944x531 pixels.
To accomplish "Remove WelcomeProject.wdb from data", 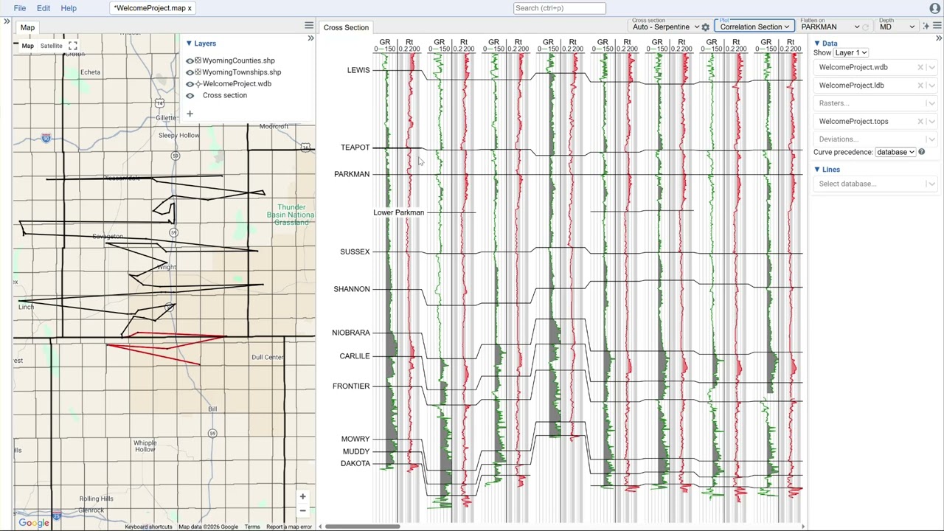I will [920, 67].
